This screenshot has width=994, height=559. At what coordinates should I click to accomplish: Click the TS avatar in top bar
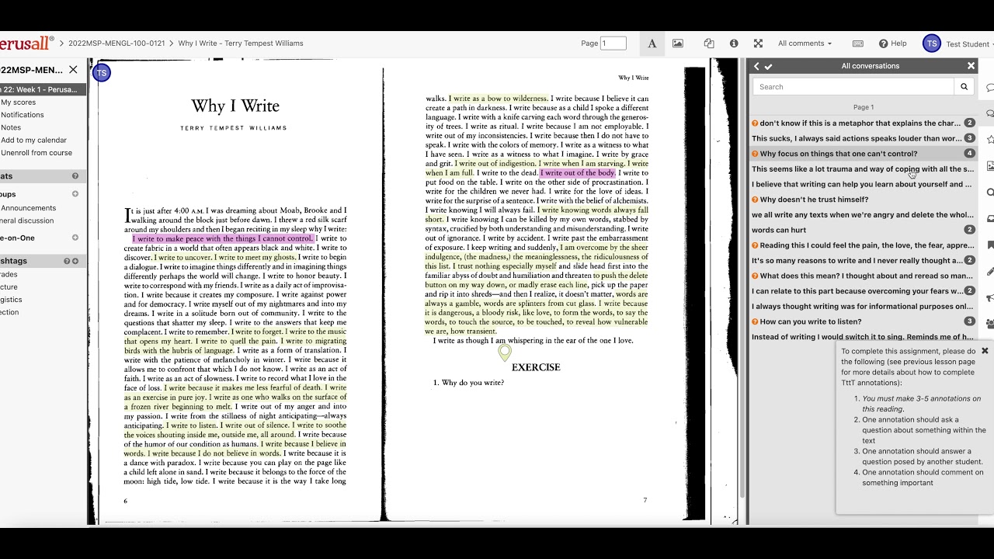tap(932, 43)
